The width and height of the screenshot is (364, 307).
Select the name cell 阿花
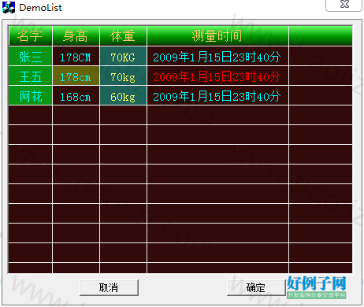point(30,95)
